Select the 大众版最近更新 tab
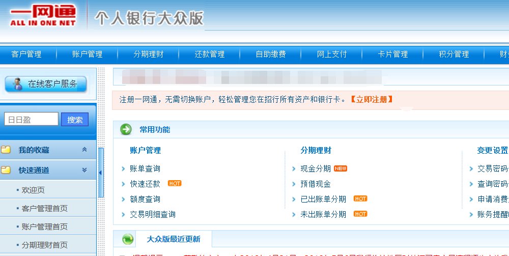The height and width of the screenshot is (256, 509). pyautogui.click(x=174, y=239)
